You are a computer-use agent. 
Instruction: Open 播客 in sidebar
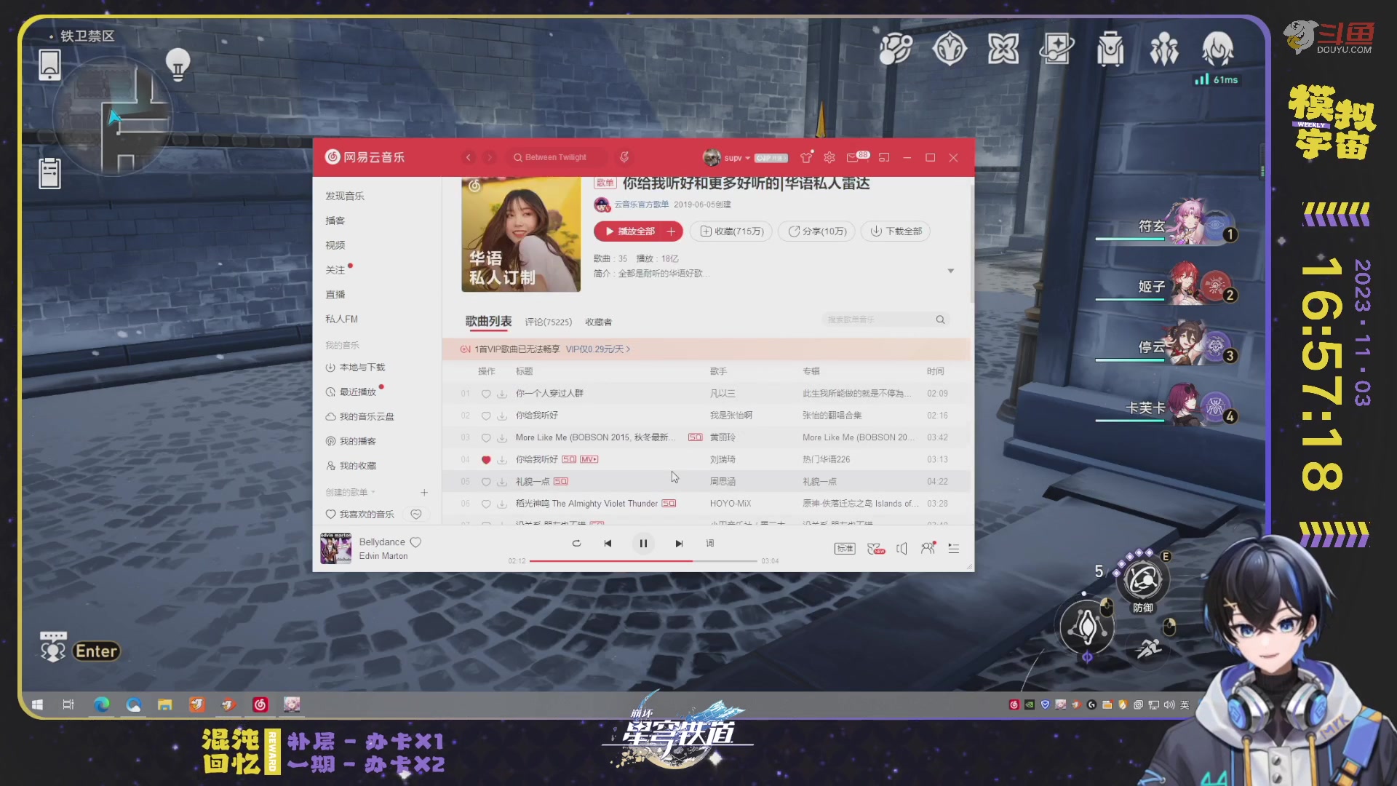335,221
